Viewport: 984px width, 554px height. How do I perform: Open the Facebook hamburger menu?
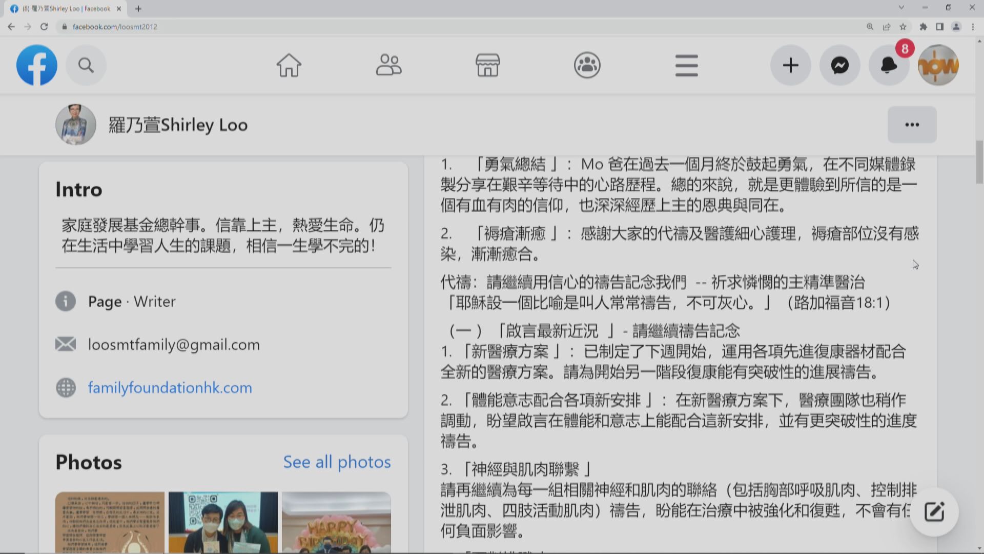(686, 65)
